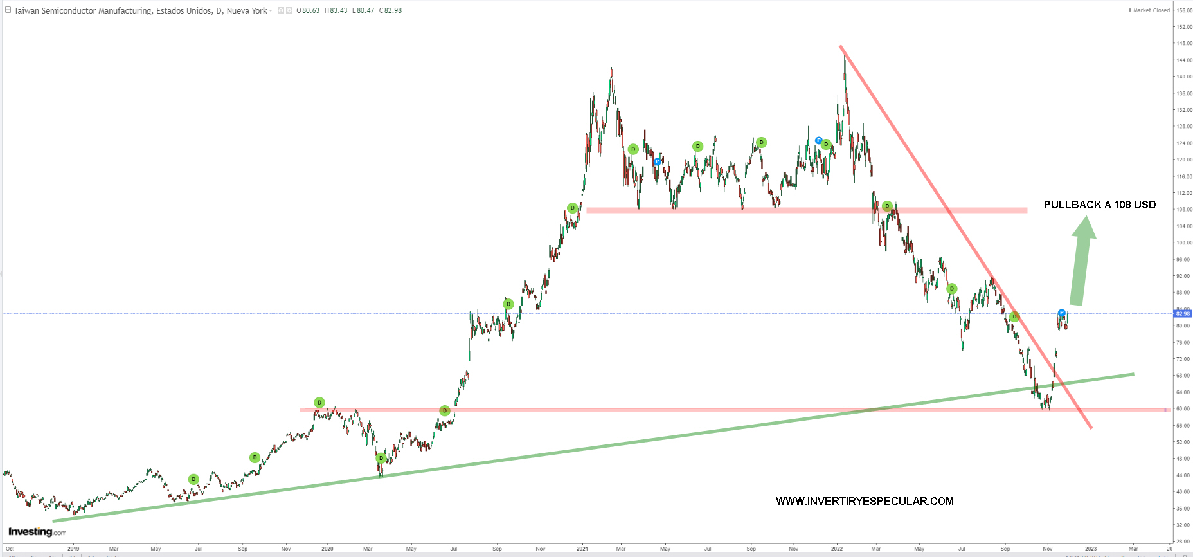Open the series settings icon before the OHLC values
The width and height of the screenshot is (1193, 557).
point(289,10)
